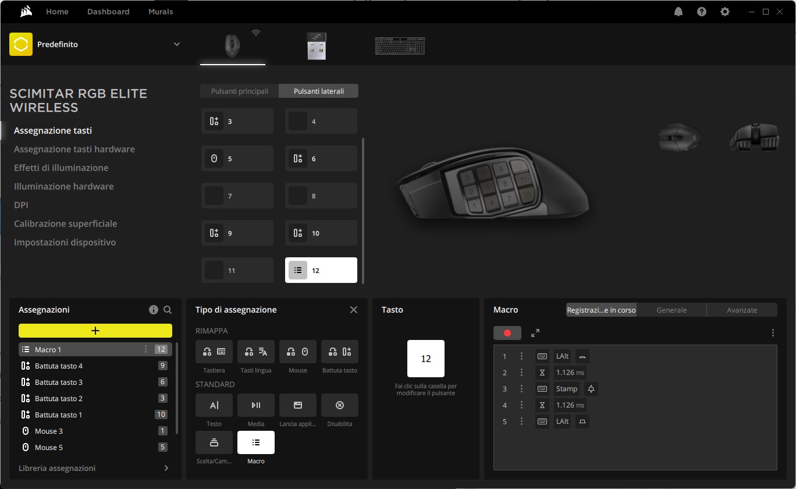The image size is (796, 489).
Task: Select side button 3
Action: point(237,121)
